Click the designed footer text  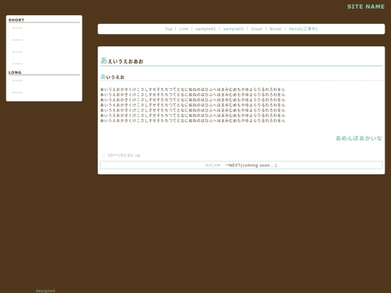pos(46,291)
